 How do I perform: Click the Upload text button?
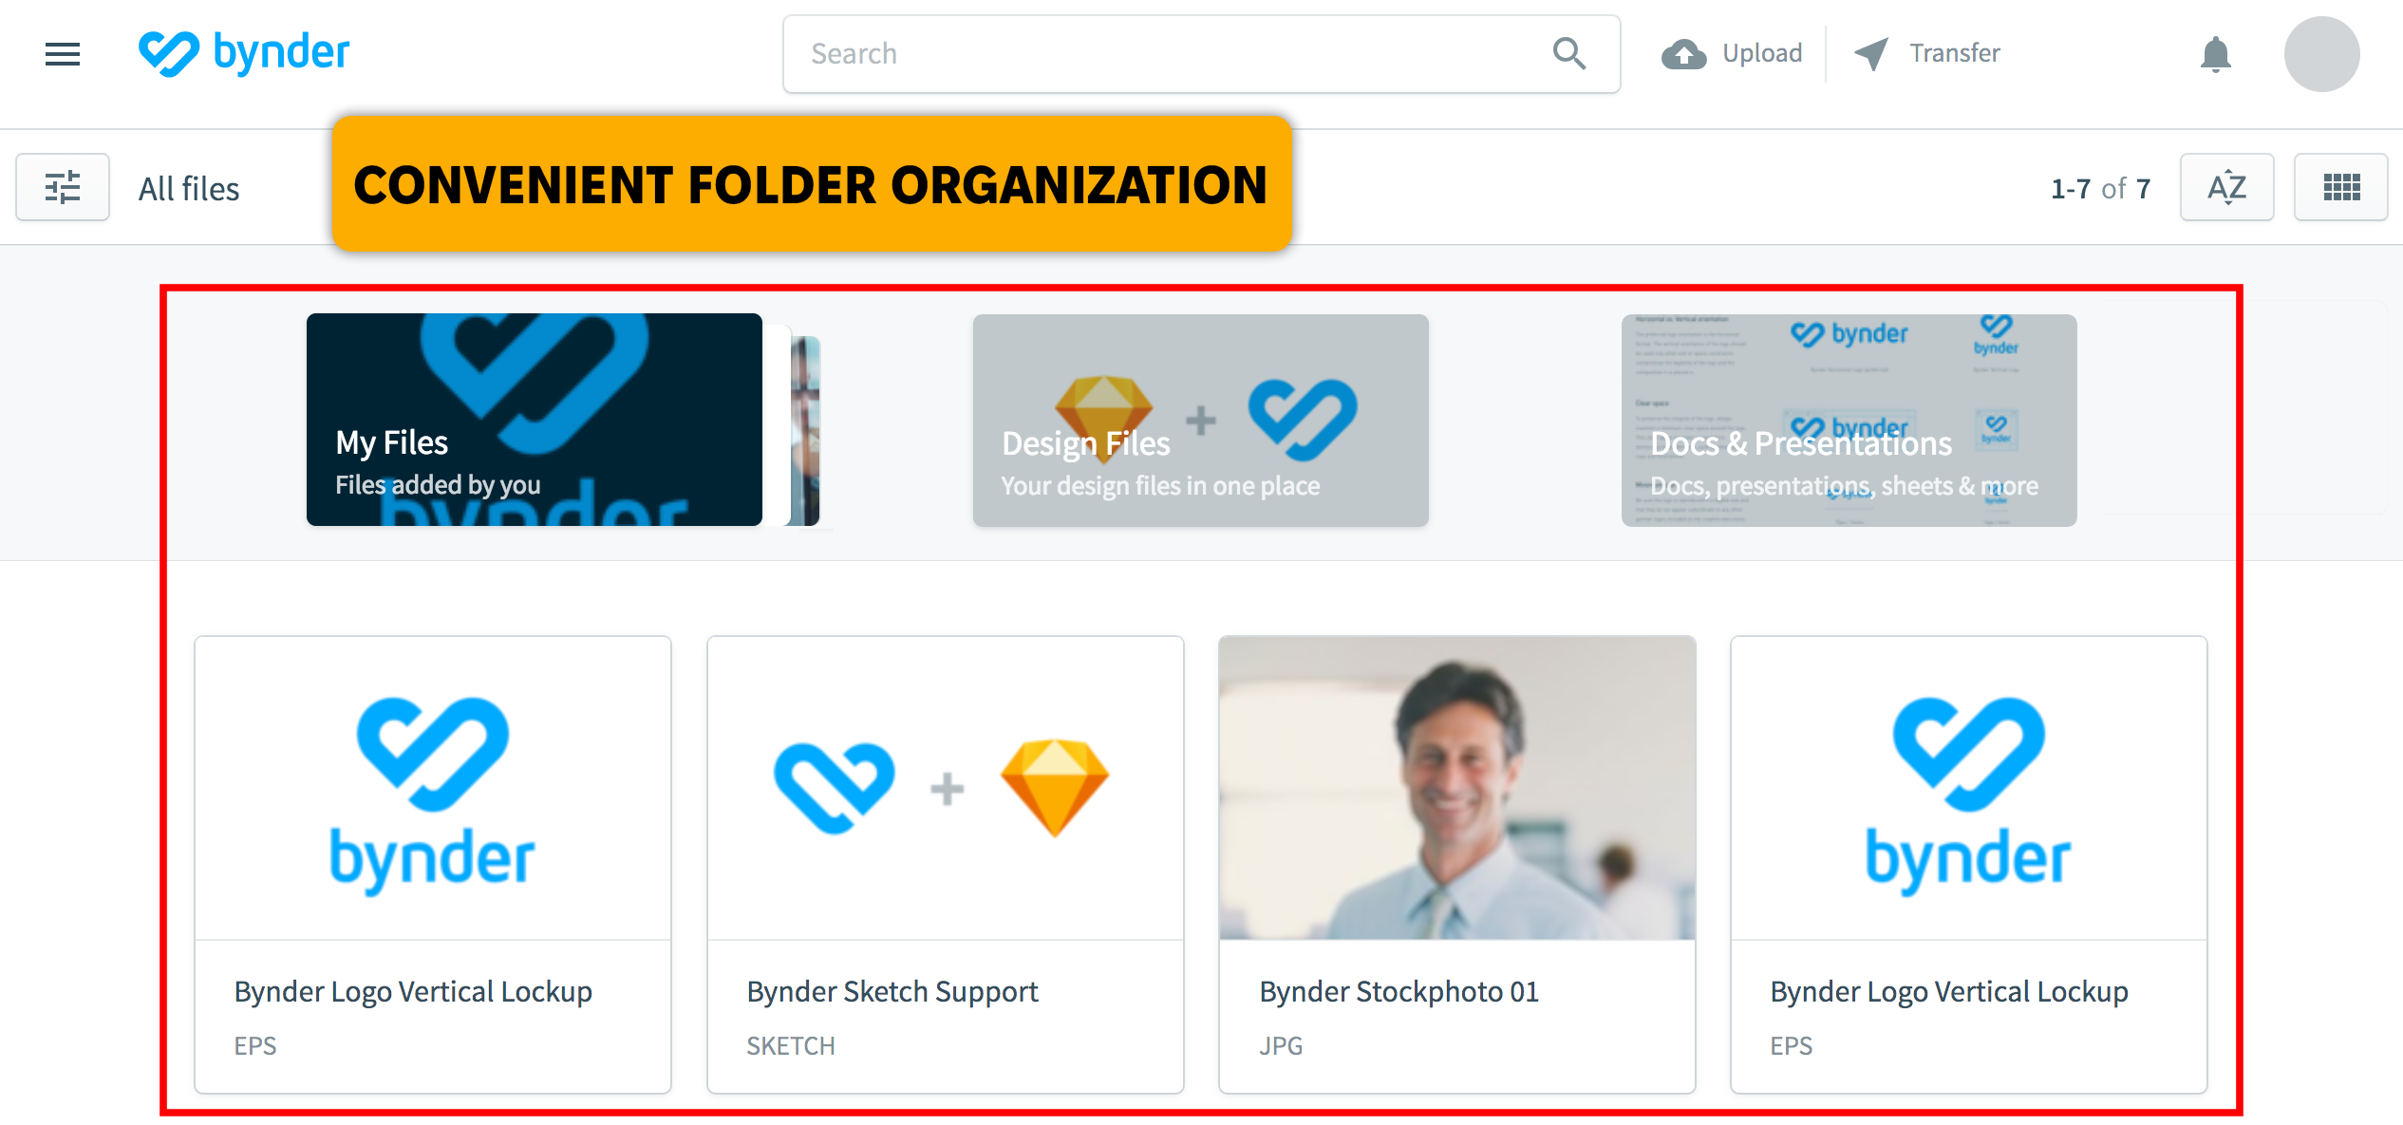(1762, 54)
